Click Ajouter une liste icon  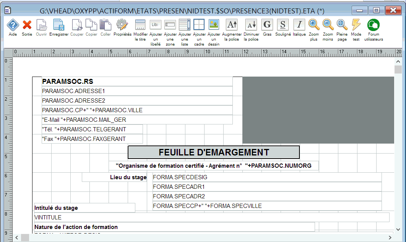tap(185, 25)
